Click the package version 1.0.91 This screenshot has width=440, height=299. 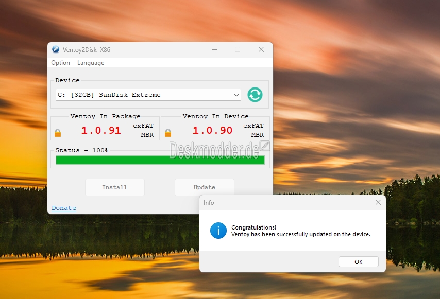pos(101,130)
